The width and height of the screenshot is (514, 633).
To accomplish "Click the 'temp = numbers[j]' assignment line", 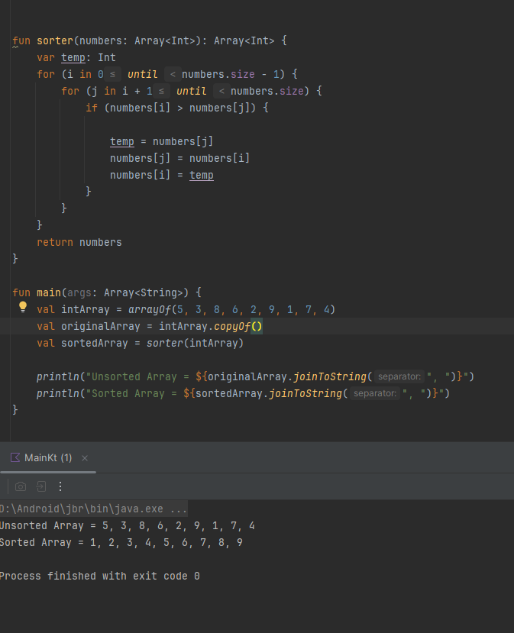I will (x=161, y=141).
